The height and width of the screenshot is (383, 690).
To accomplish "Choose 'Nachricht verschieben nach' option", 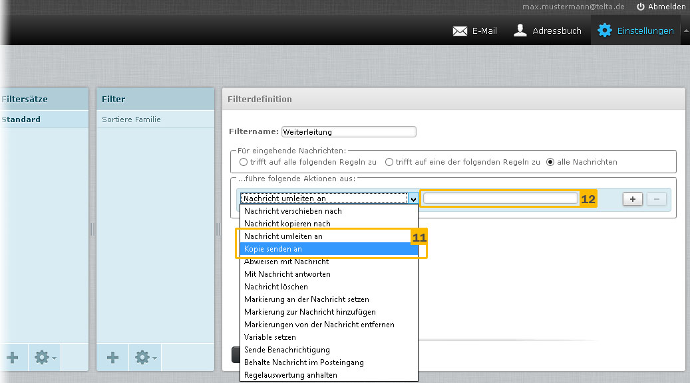I will pos(328,211).
